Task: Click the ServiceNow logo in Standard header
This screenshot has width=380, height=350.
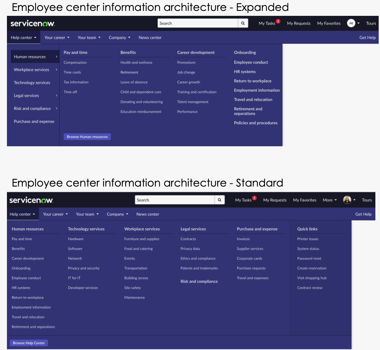Action: tap(31, 200)
